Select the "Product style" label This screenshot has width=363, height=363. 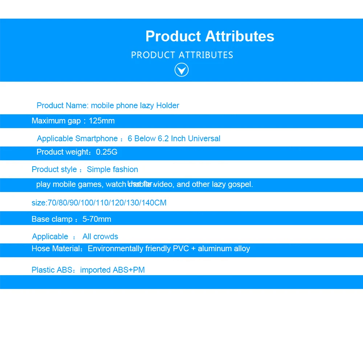click(x=54, y=170)
